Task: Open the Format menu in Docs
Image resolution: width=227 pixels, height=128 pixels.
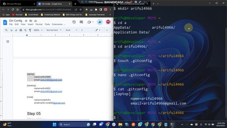Action: 39,24
